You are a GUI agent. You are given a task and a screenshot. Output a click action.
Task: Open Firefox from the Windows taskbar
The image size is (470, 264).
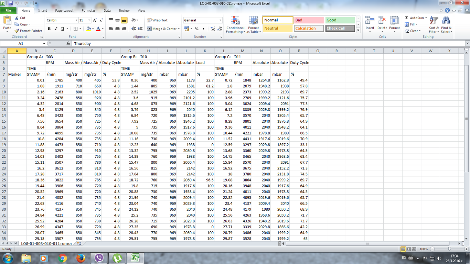click(x=81, y=258)
